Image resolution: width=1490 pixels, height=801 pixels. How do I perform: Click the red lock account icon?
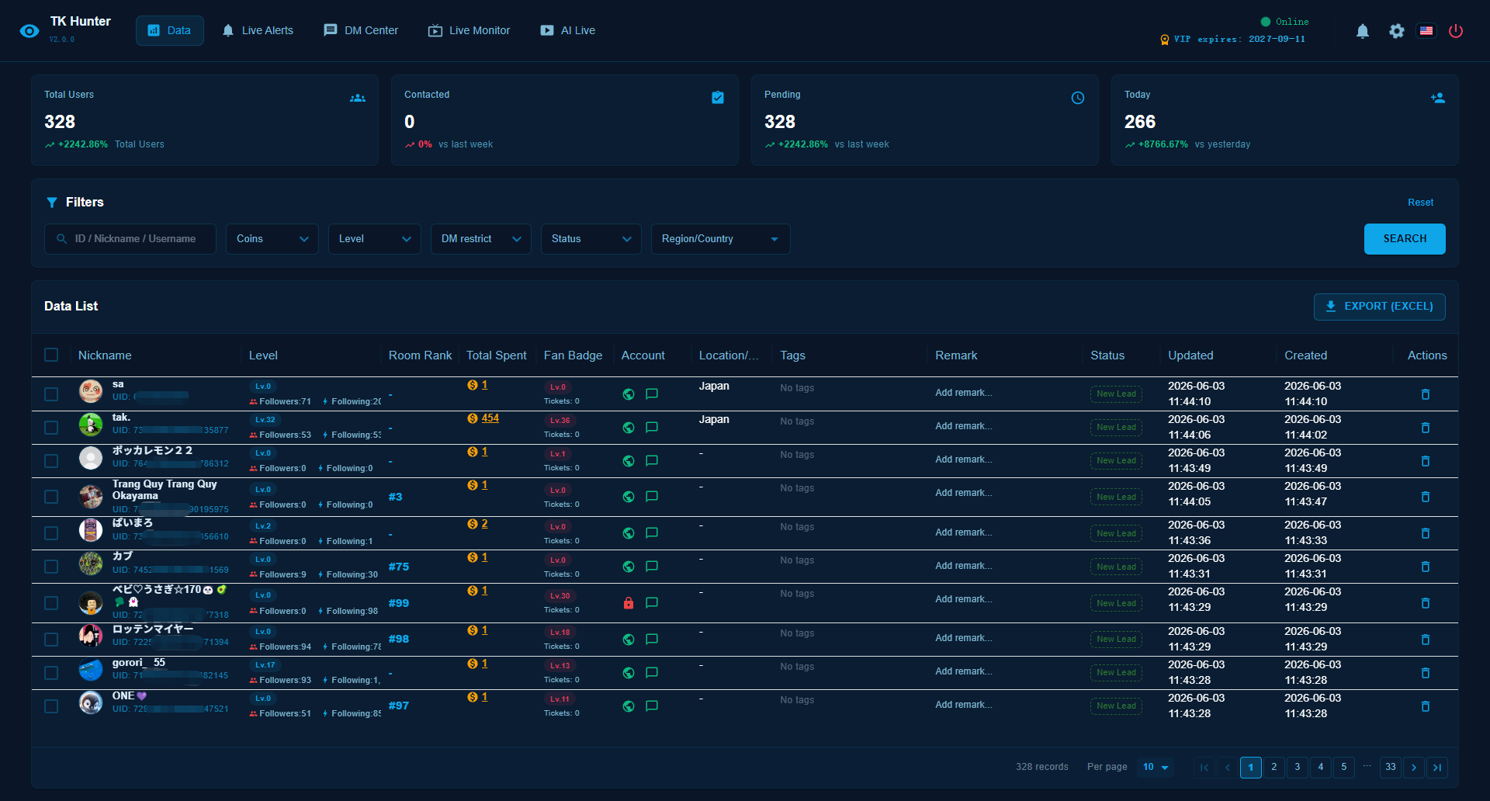click(x=629, y=603)
